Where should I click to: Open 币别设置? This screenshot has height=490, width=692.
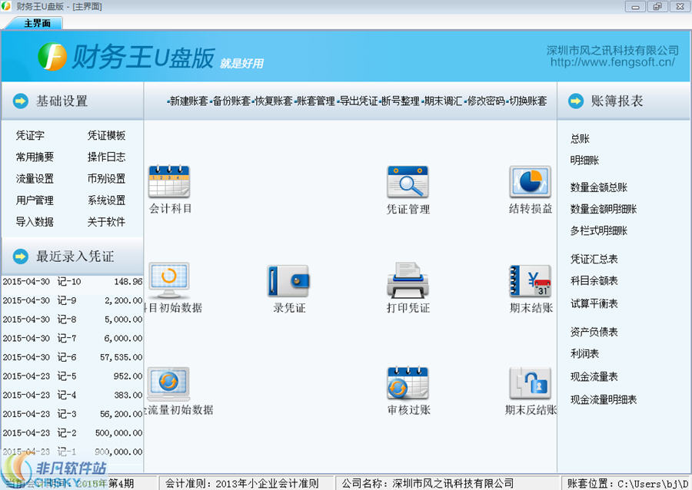coord(106,178)
